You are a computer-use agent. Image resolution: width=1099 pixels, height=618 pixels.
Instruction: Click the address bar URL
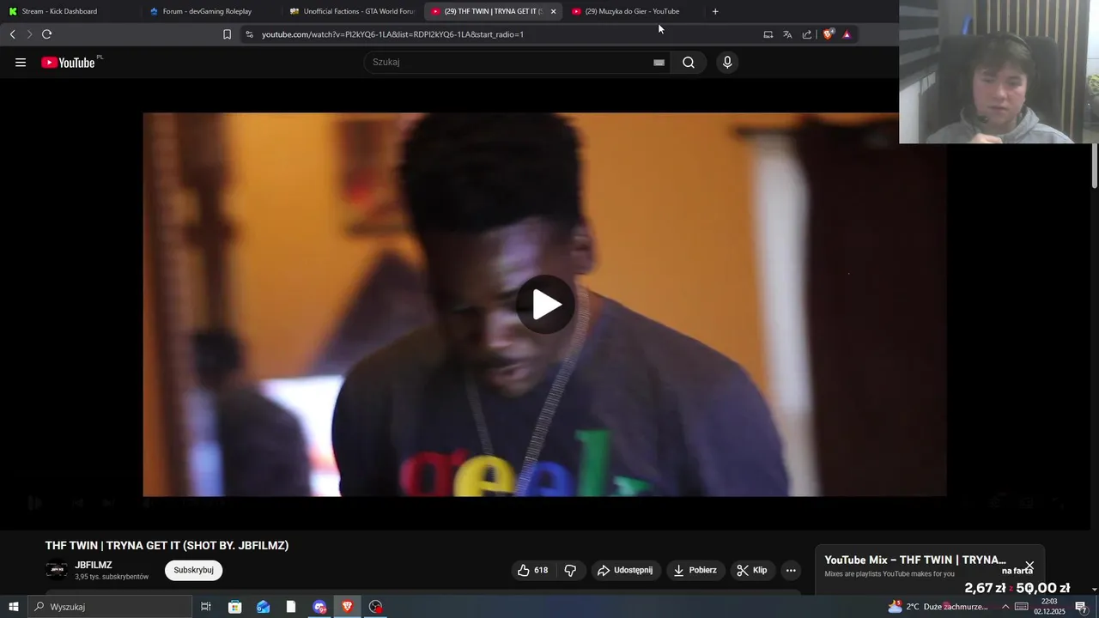click(x=392, y=34)
